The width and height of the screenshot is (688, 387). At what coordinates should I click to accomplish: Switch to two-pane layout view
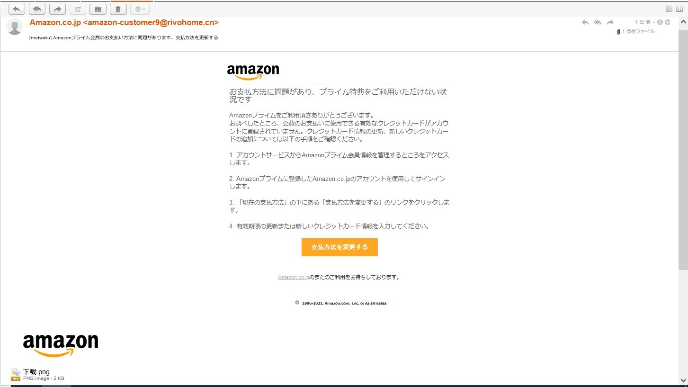[669, 9]
